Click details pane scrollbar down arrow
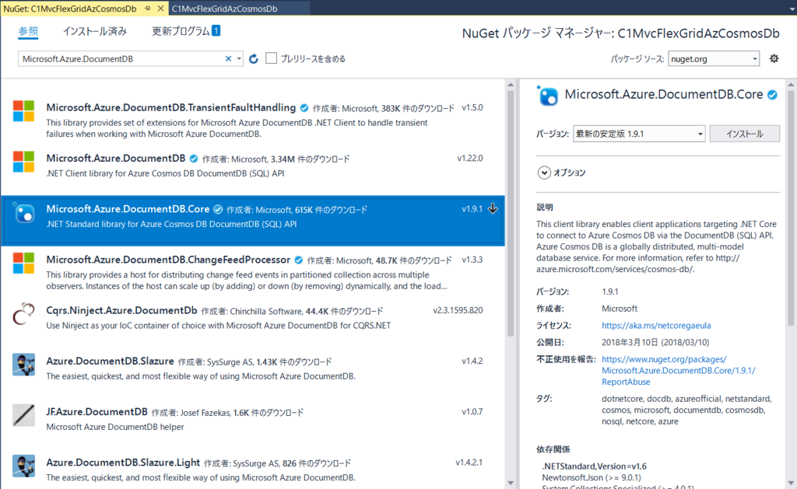 [791, 483]
